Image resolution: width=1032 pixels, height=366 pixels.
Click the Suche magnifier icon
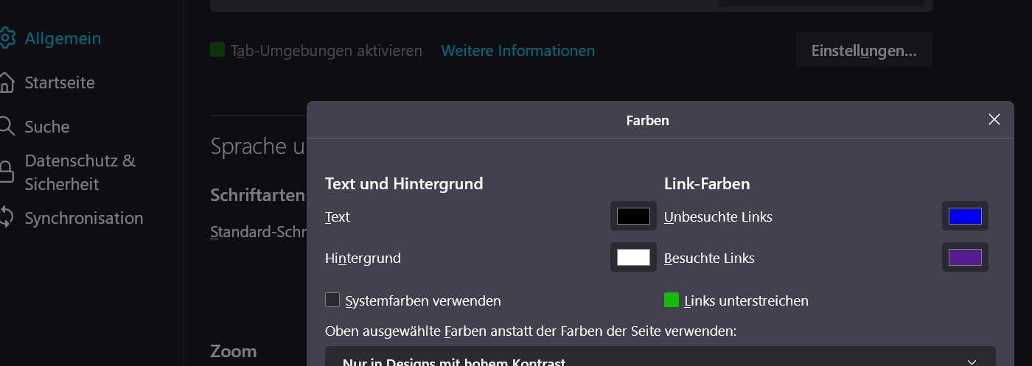[x=7, y=127]
